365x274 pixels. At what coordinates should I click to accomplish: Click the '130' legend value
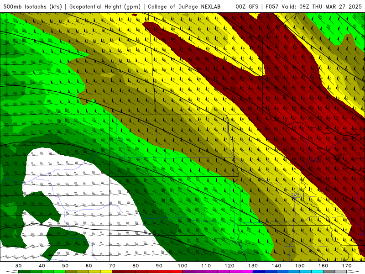tap(253, 266)
